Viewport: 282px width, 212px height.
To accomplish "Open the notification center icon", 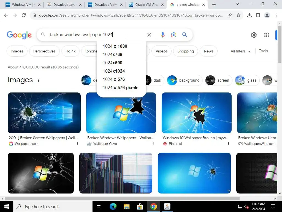I will (x=273, y=206).
